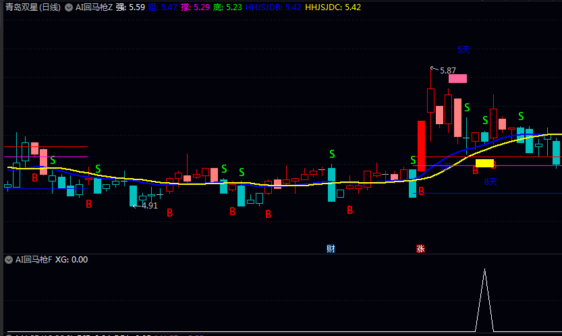Click the XG: 0.00 value label
The width and height of the screenshot is (562, 336).
pyautogui.click(x=72, y=260)
